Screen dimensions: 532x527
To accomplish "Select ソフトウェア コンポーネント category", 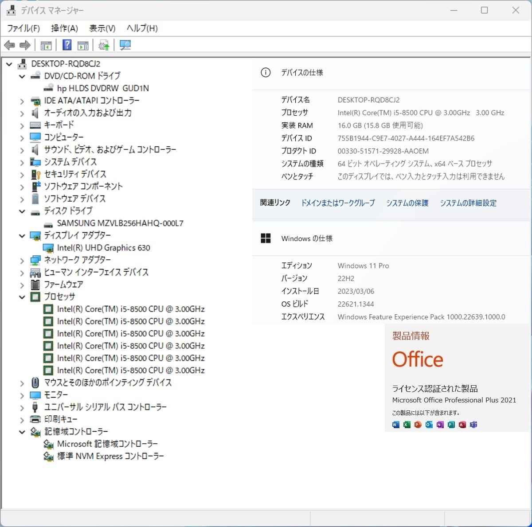I will pyautogui.click(x=83, y=187).
